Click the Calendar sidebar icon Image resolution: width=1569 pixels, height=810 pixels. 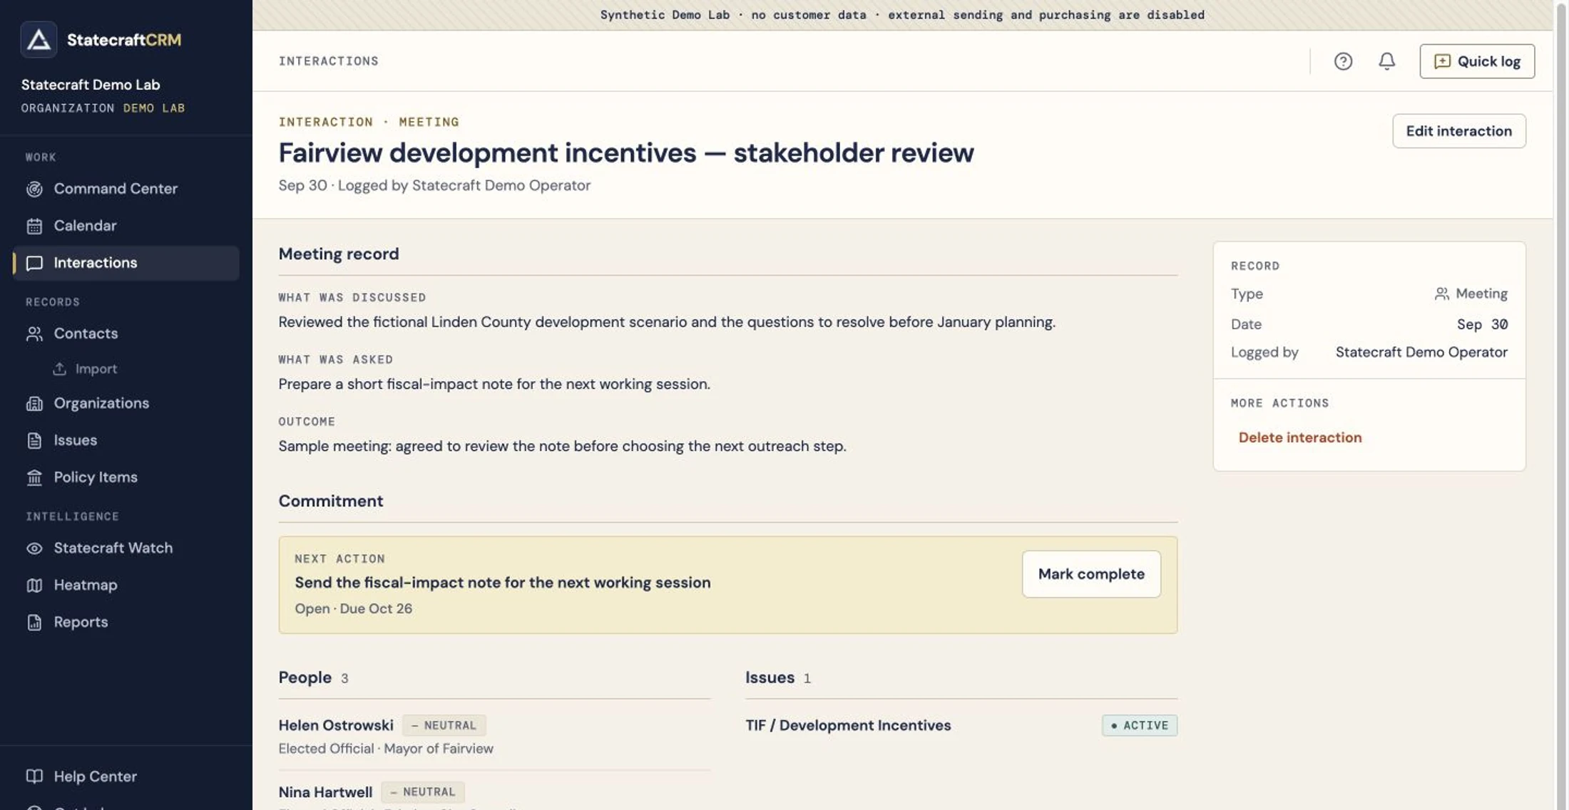point(34,226)
